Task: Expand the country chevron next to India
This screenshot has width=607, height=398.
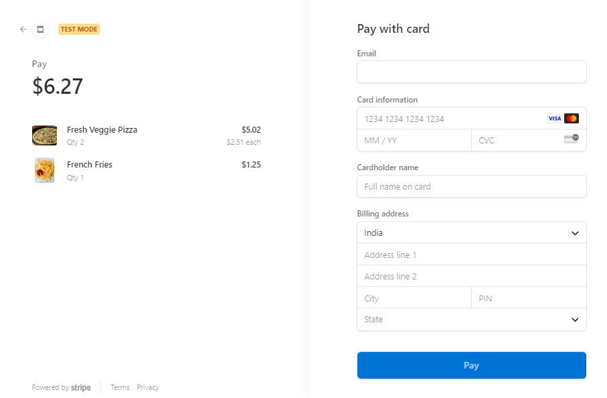Action: [x=574, y=233]
